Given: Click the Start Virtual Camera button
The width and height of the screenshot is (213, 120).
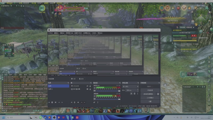Looking at the screenshot, I should (x=148, y=94).
